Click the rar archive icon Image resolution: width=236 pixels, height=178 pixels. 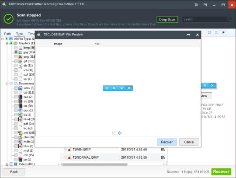click(20, 106)
